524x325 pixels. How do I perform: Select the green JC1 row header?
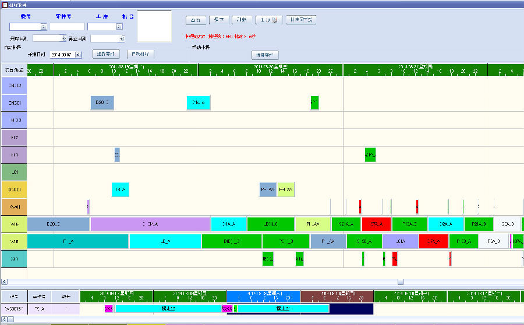[x=14, y=172]
